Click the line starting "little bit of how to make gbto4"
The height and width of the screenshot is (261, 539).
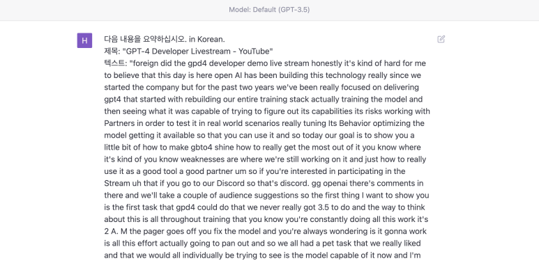coord(262,147)
